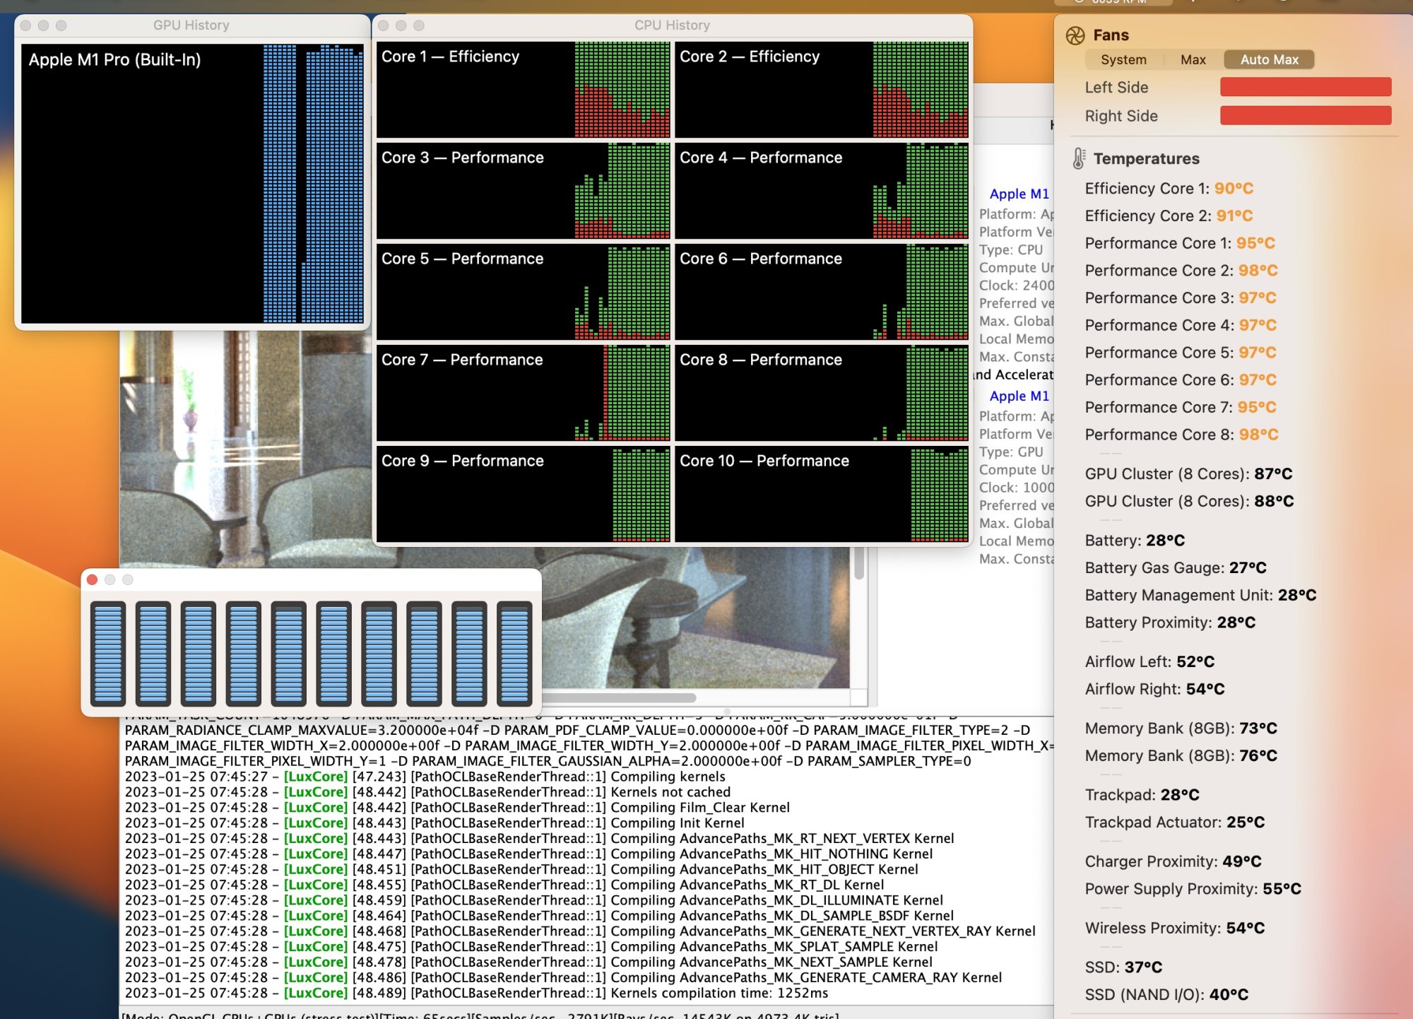Click the fan RPM menu bar item

(1113, 2)
